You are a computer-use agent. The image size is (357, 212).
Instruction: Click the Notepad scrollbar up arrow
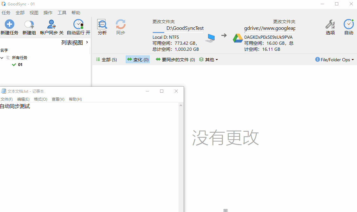coord(181,106)
